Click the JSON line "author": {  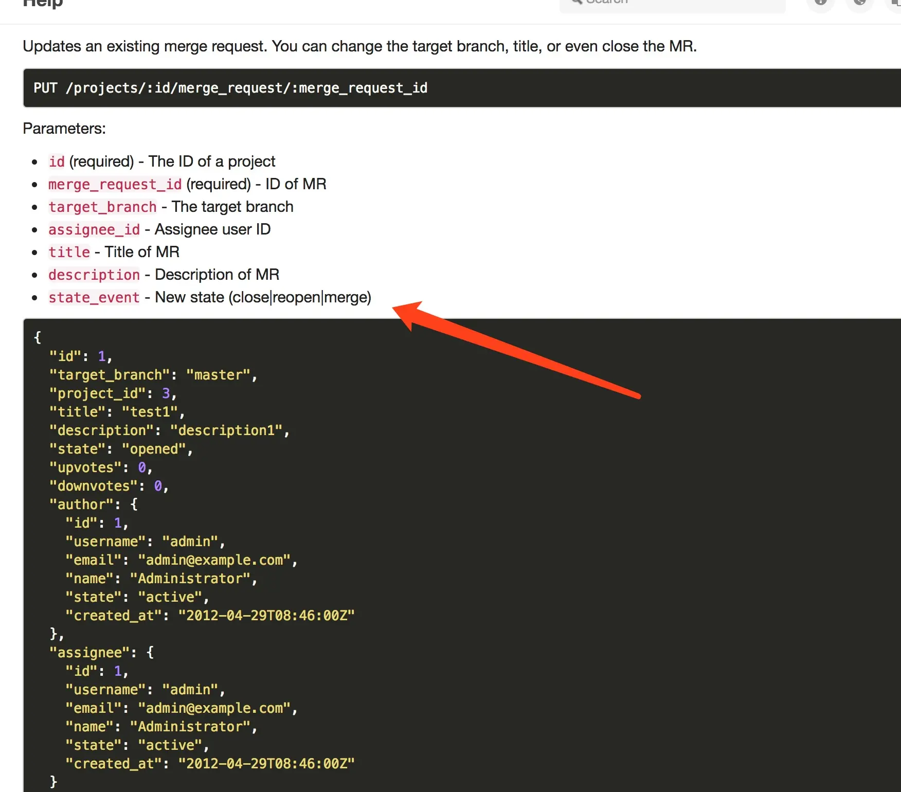pyautogui.click(x=94, y=505)
